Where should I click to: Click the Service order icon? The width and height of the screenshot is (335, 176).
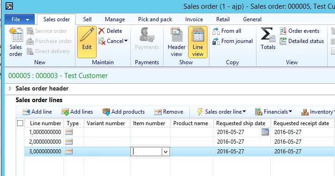[30, 31]
